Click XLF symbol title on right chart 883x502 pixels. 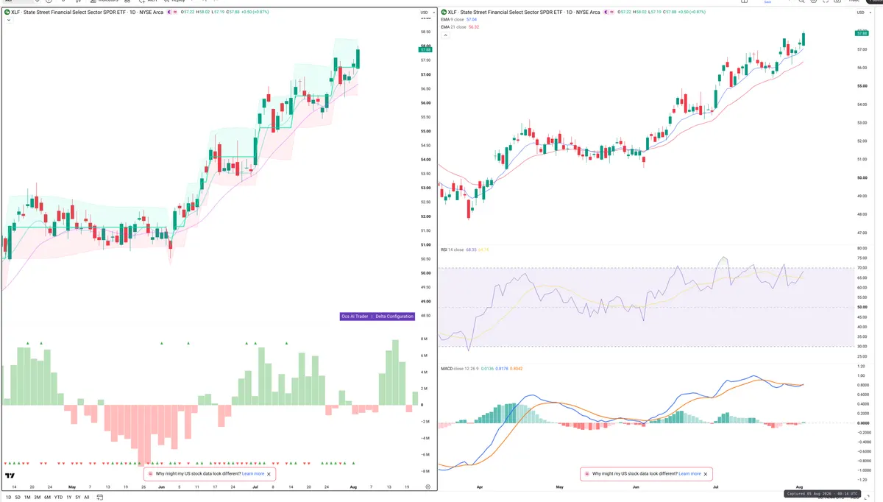tap(524, 13)
